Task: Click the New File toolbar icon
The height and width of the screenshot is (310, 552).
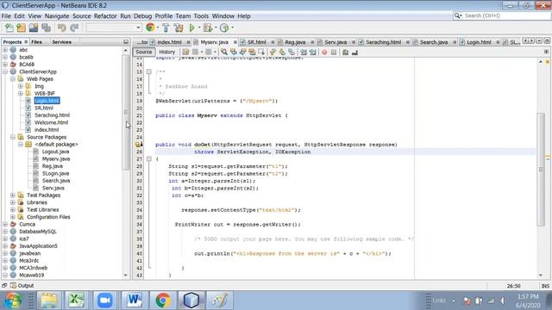Action: click(x=9, y=28)
